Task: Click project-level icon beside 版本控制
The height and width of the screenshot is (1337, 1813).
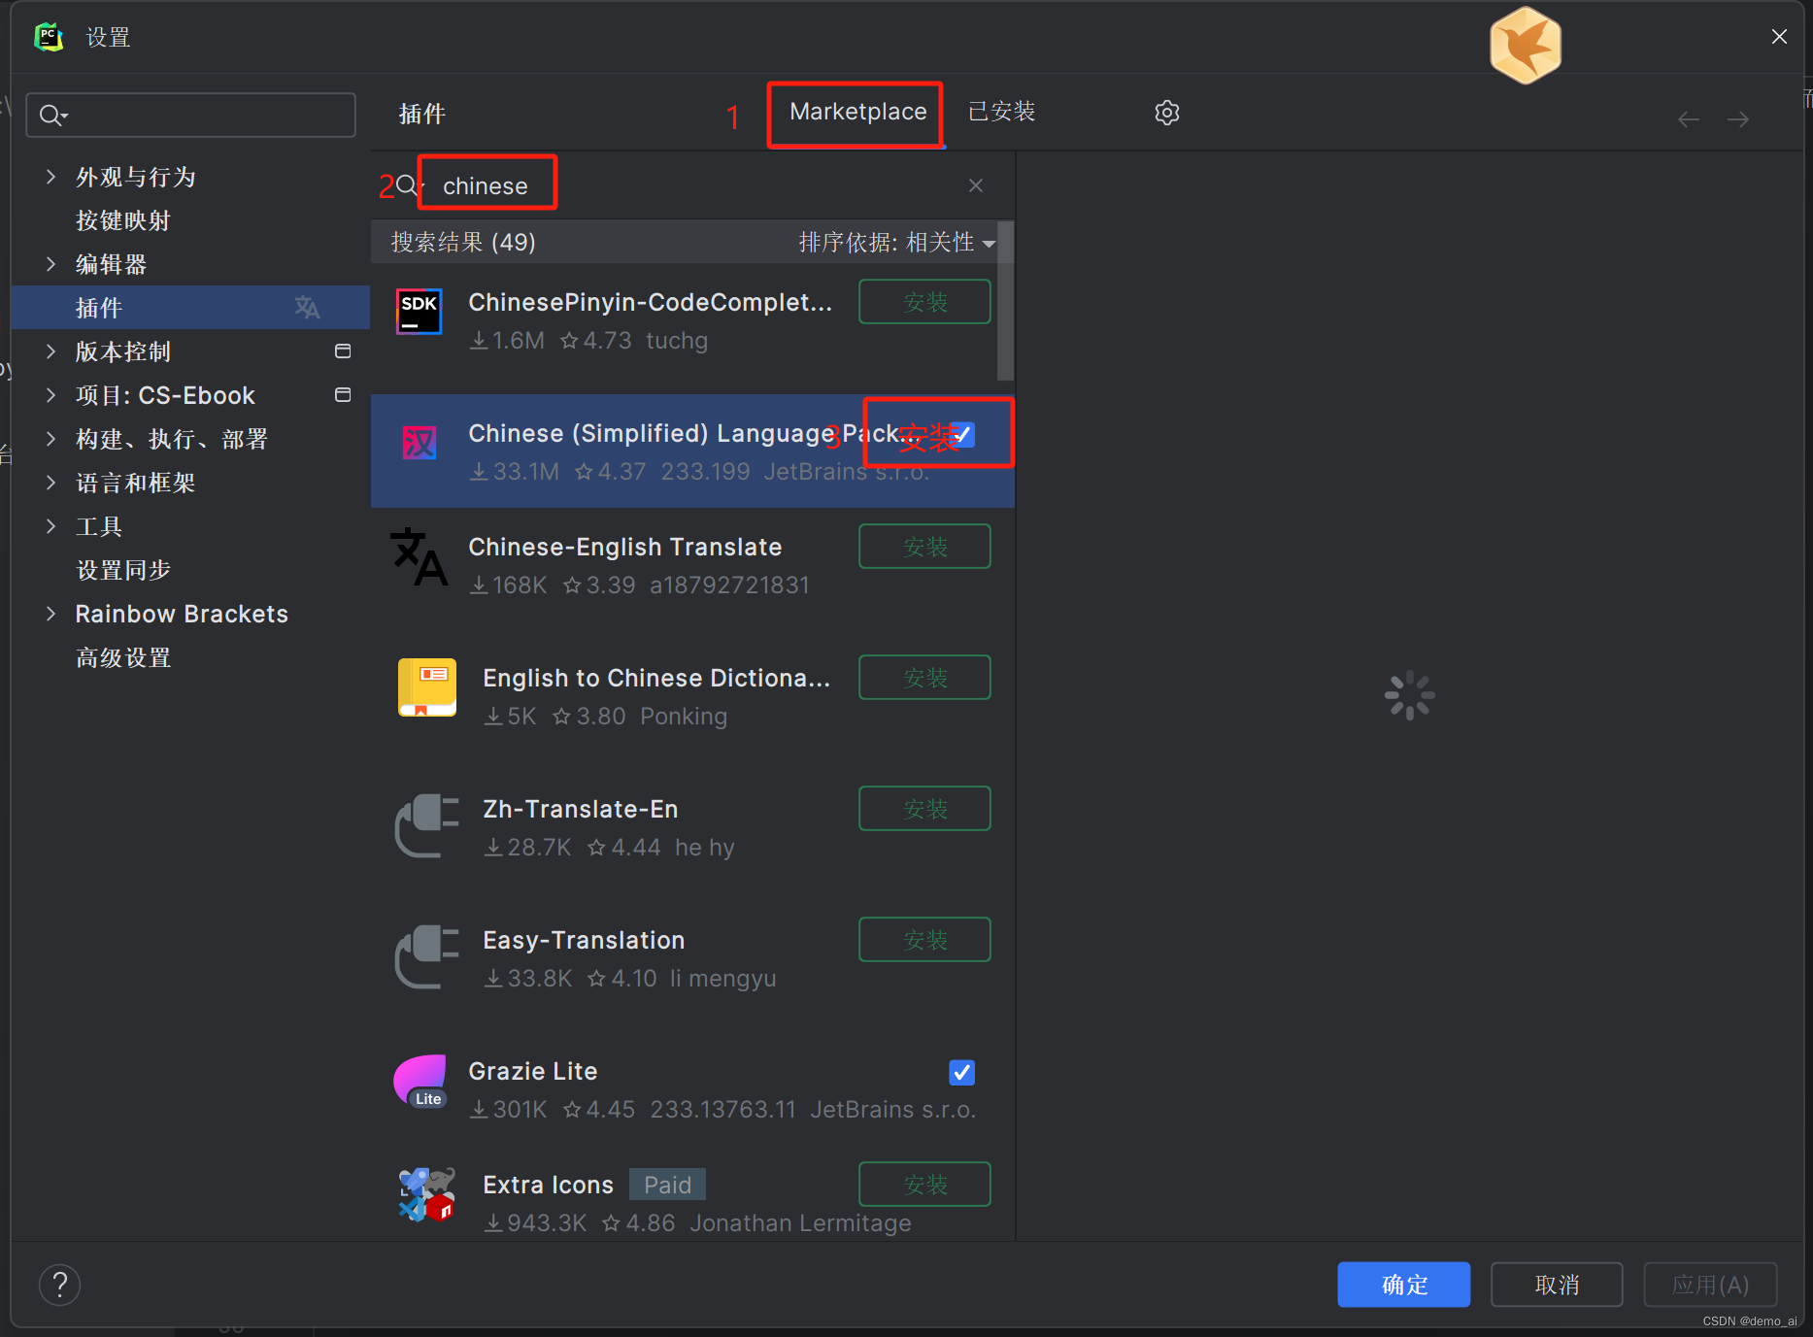Action: click(343, 351)
